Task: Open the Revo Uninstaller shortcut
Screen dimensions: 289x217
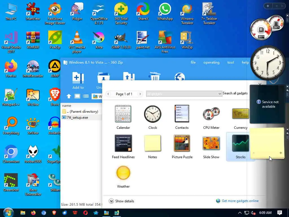Action: pyautogui.click(x=33, y=185)
